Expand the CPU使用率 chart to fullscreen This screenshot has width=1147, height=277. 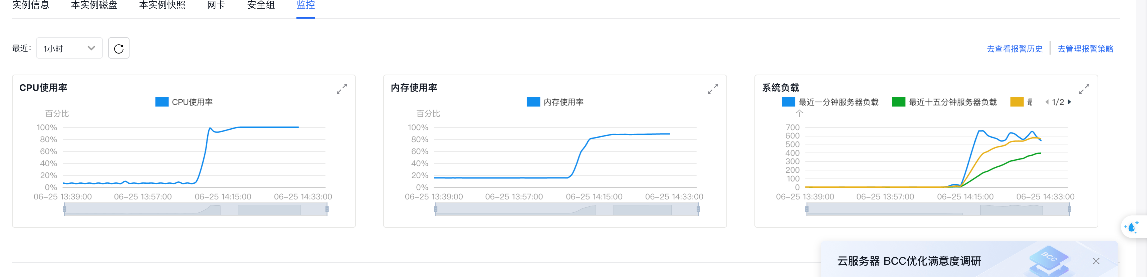pos(341,89)
